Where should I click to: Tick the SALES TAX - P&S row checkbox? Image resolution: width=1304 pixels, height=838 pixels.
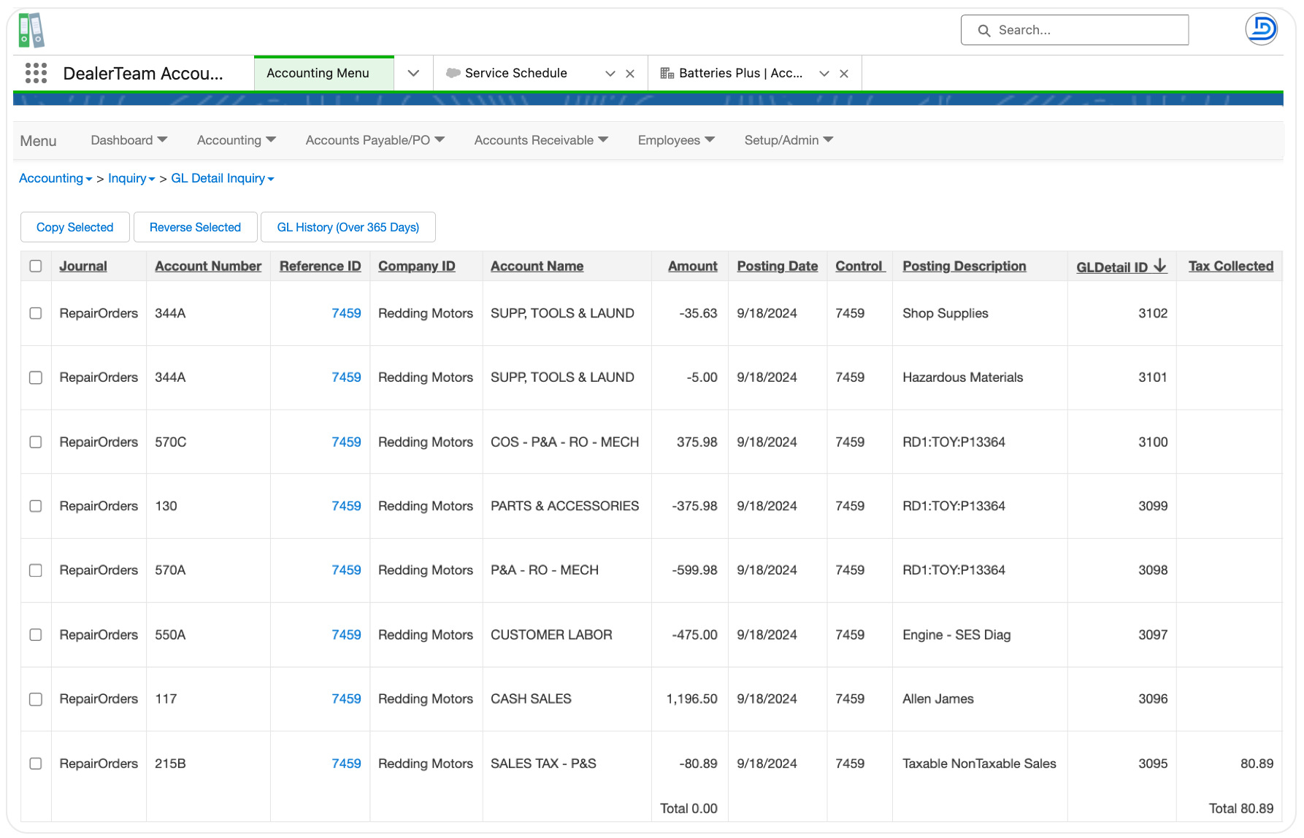click(x=36, y=764)
